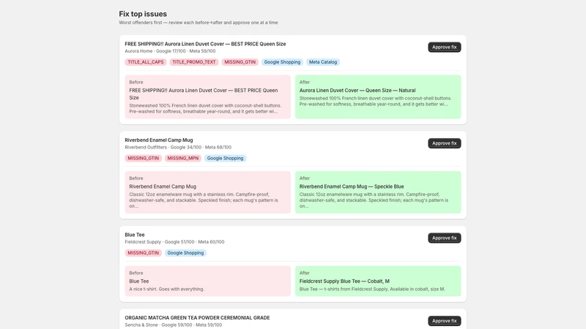Click 'Fieldcrest Supply · Google 51/100' score line
586x329 pixels.
[174, 242]
